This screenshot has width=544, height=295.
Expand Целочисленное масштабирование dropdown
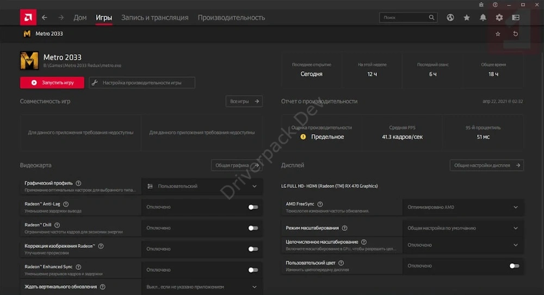click(463, 245)
